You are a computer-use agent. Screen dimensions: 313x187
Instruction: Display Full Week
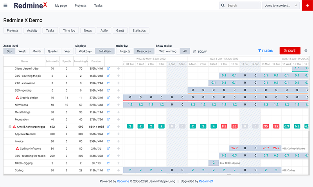[x=104, y=51]
